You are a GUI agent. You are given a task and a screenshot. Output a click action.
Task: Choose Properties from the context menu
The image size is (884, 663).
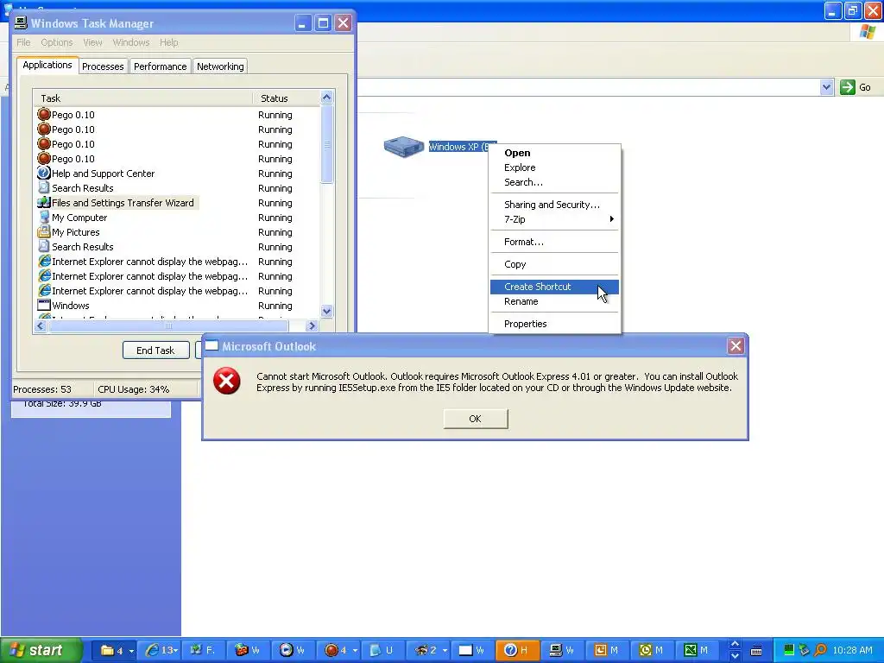[554, 324]
